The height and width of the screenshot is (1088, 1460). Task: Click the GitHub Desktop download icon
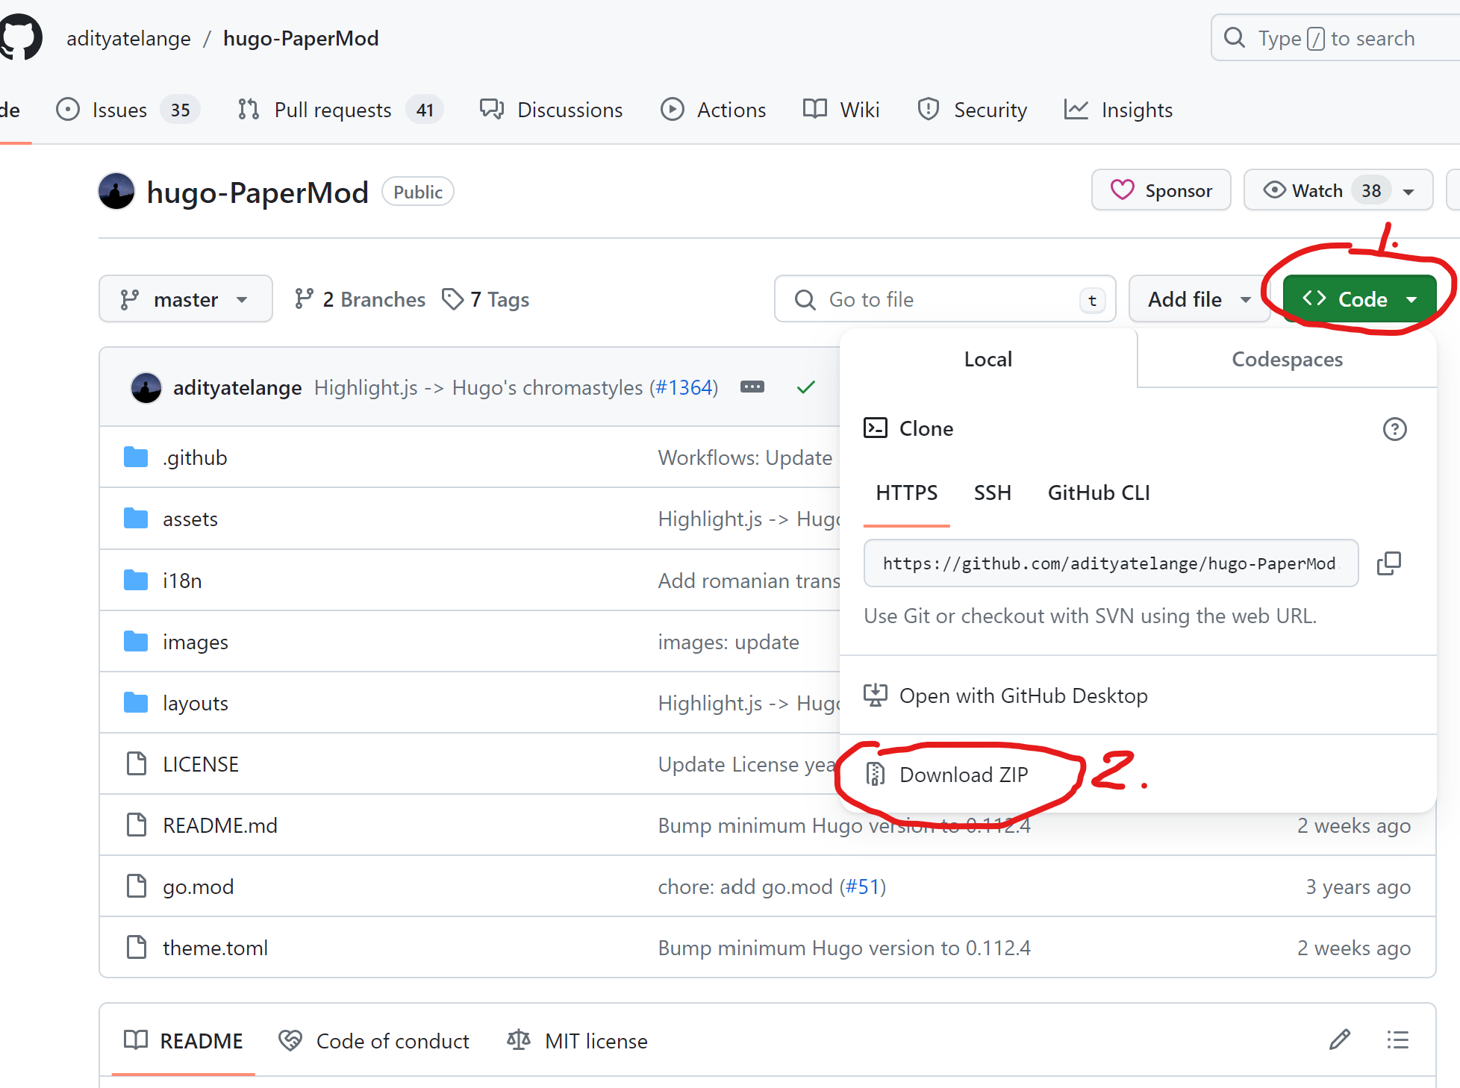pos(875,695)
